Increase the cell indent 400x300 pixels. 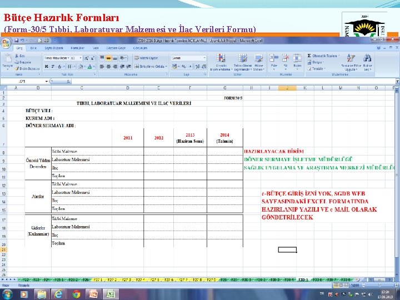tap(128, 67)
